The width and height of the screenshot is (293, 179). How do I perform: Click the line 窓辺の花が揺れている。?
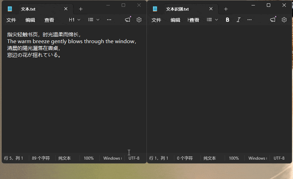pos(34,55)
